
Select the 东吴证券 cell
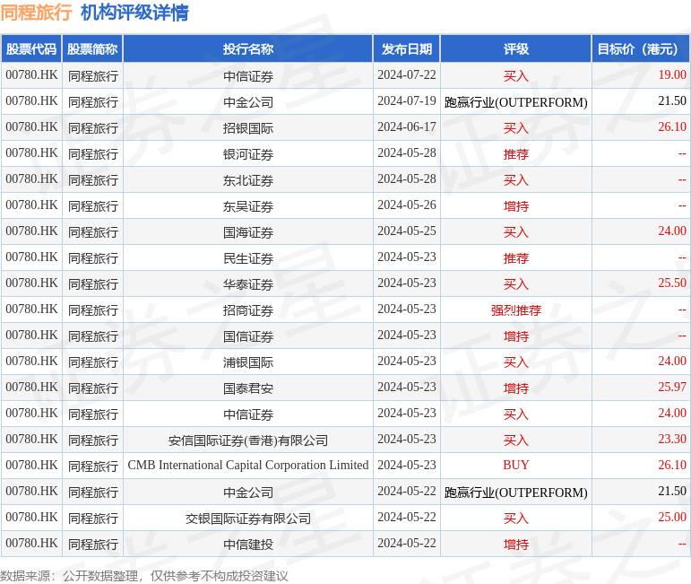pos(248,206)
